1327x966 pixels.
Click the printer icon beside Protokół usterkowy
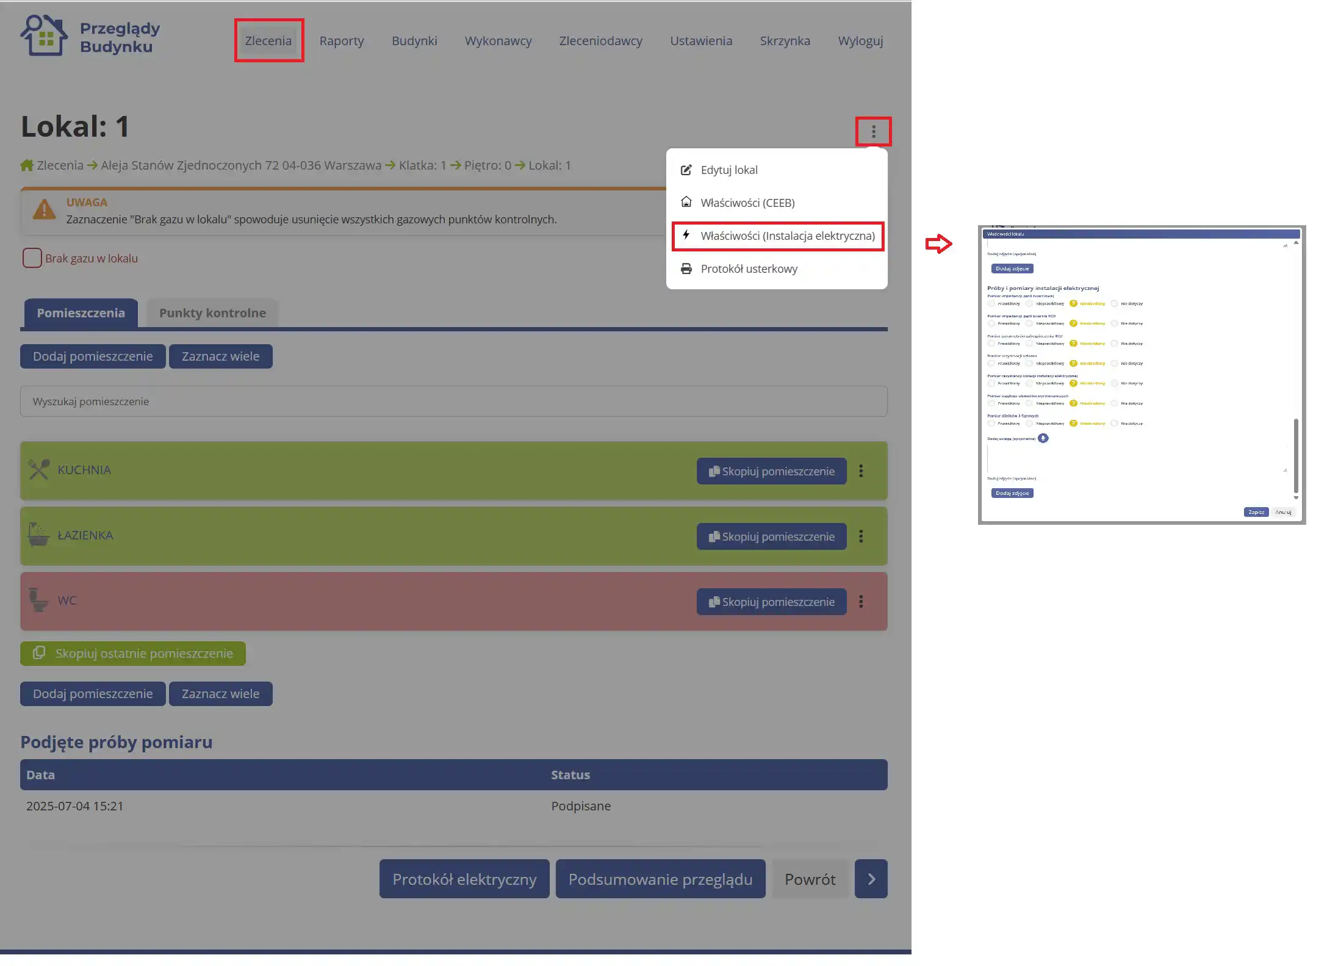(686, 269)
